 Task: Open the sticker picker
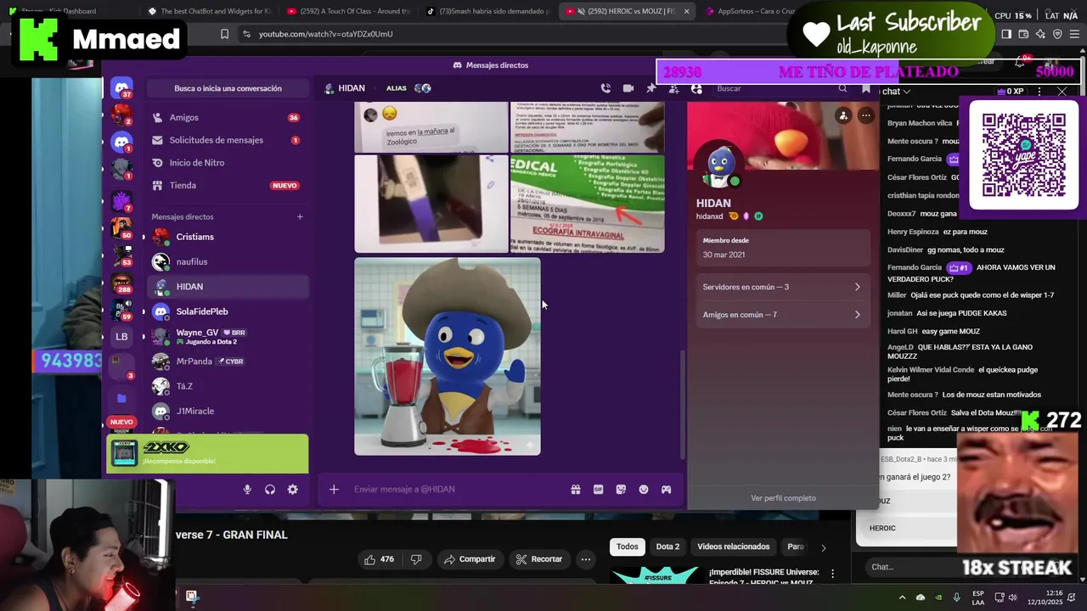coord(621,490)
